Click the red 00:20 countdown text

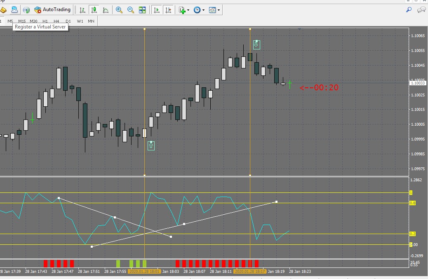coord(319,87)
